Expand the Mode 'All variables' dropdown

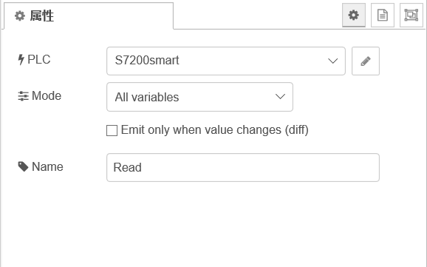coord(200,97)
